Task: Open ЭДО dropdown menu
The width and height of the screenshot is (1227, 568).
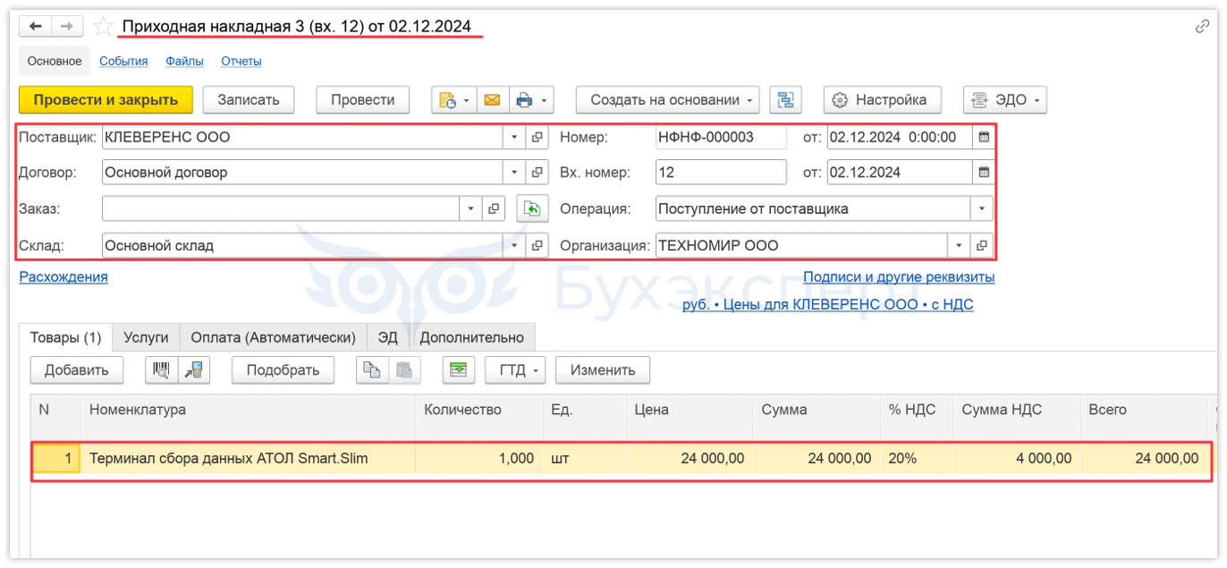Action: coord(1004,100)
